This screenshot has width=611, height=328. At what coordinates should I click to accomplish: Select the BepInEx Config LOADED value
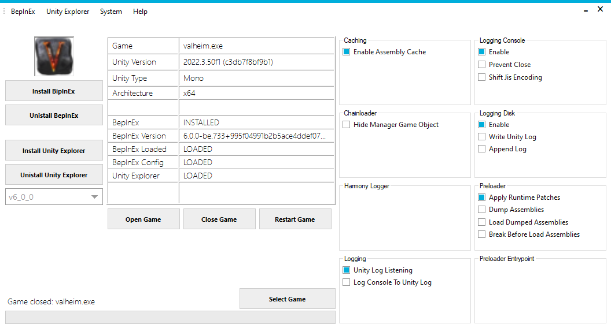pyautogui.click(x=256, y=162)
